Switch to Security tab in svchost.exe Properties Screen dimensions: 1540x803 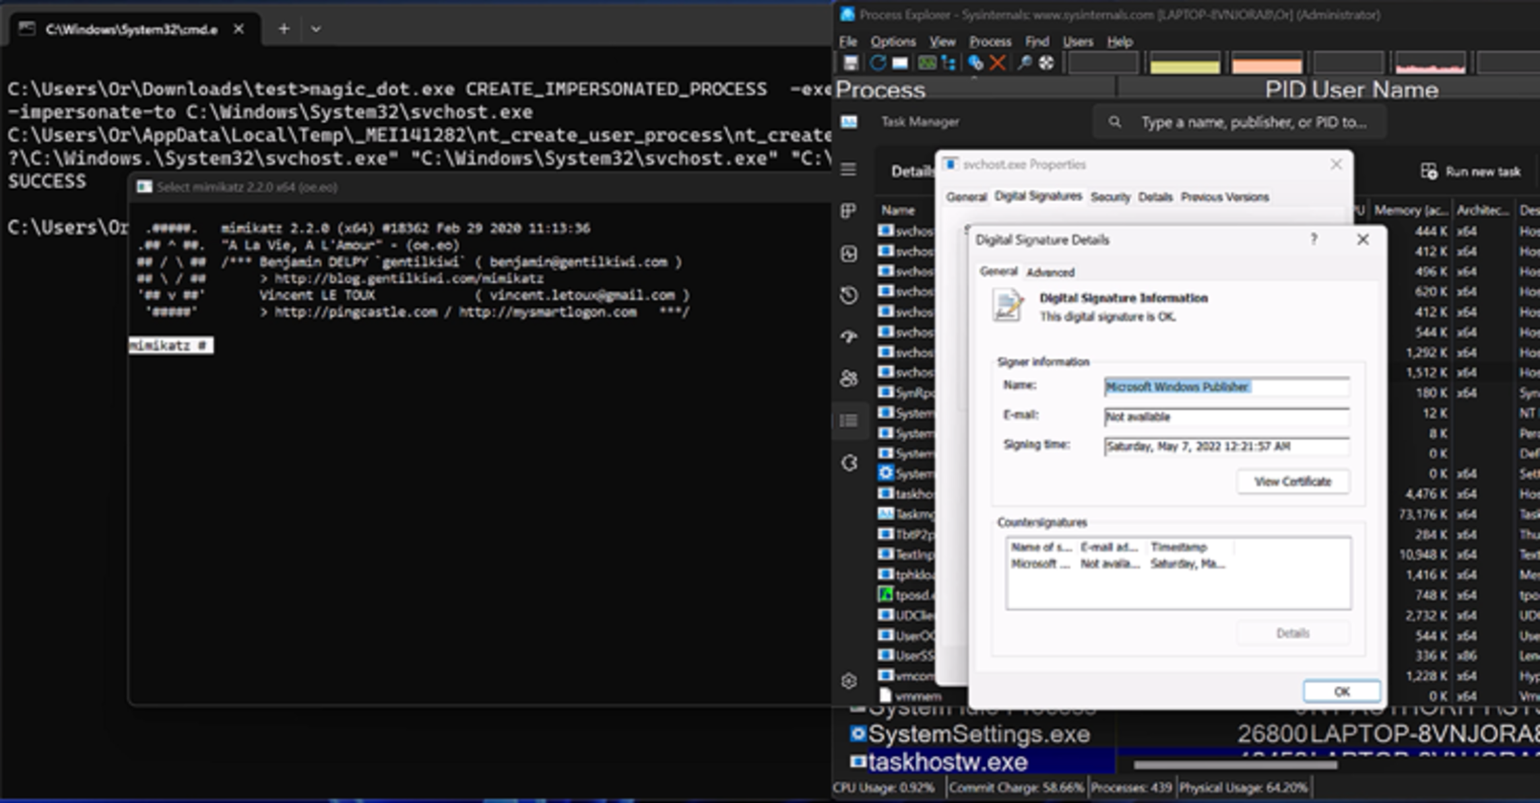pyautogui.click(x=1110, y=197)
